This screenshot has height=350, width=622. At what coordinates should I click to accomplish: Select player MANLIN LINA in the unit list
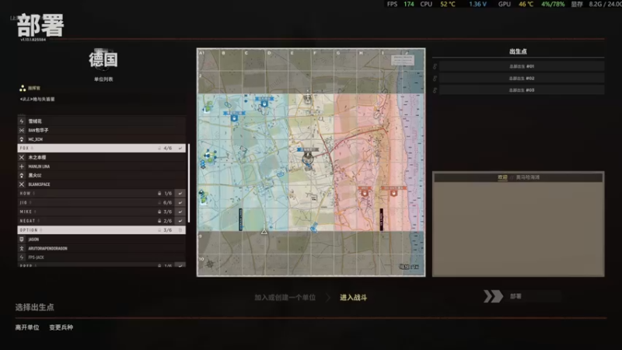39,166
